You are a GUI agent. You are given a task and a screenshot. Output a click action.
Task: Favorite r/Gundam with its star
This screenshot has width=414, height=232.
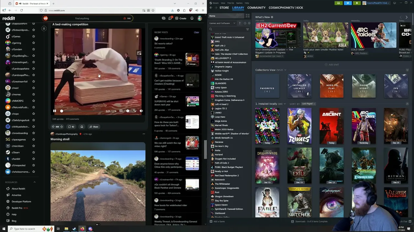tap(33, 49)
